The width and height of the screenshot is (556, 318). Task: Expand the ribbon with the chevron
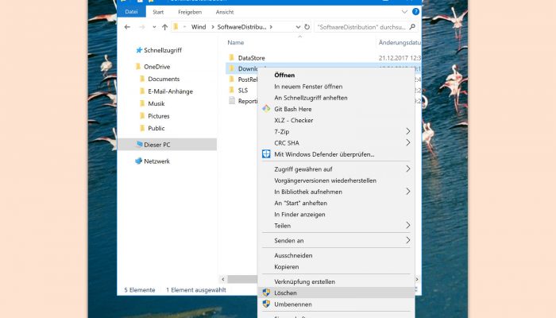point(404,12)
